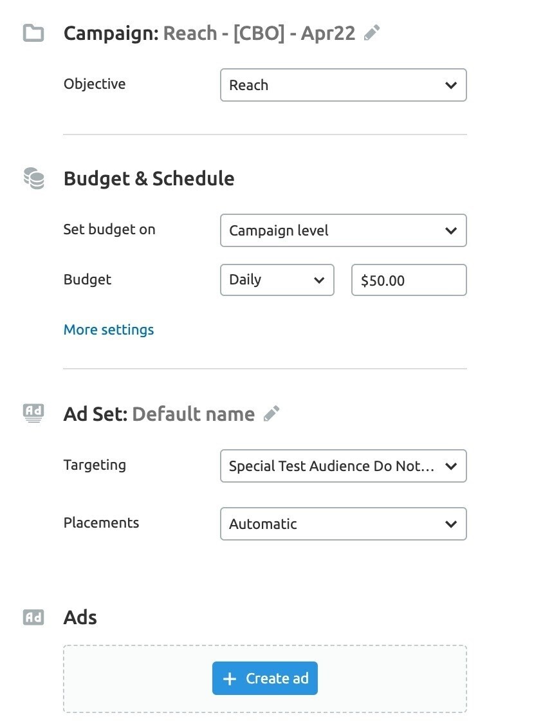This screenshot has height=722, width=552.
Task: Expand the Placements dropdown set to Automatic
Action: click(x=343, y=524)
